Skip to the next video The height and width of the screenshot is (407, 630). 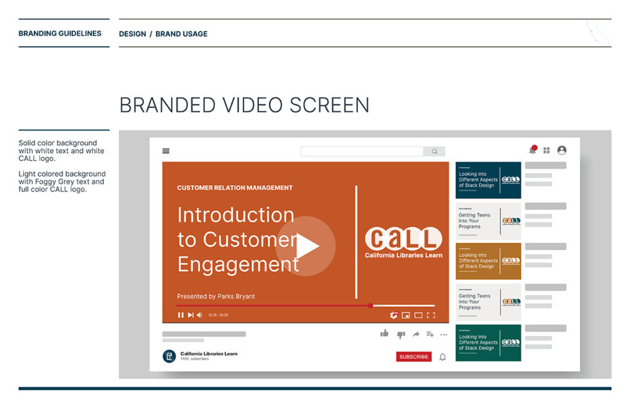[x=191, y=315]
